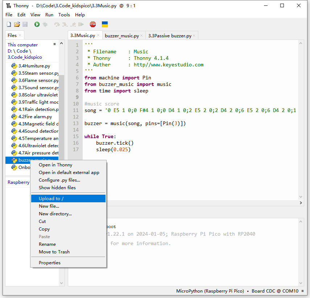This screenshot has height=298, width=310.
Task: Select Configure .py files... menu entry
Action: click(68, 180)
